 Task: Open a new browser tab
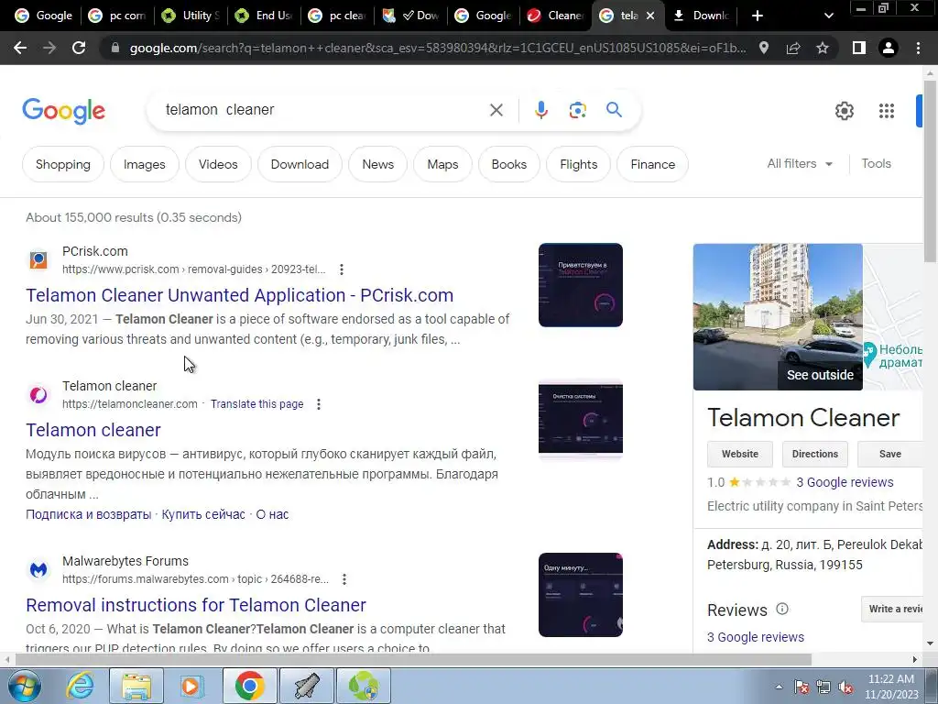(x=758, y=16)
